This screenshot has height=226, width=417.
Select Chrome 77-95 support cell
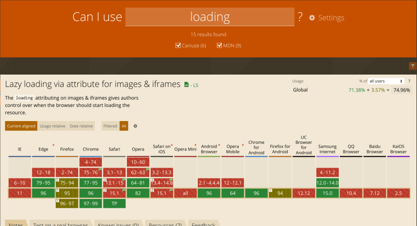91,183
